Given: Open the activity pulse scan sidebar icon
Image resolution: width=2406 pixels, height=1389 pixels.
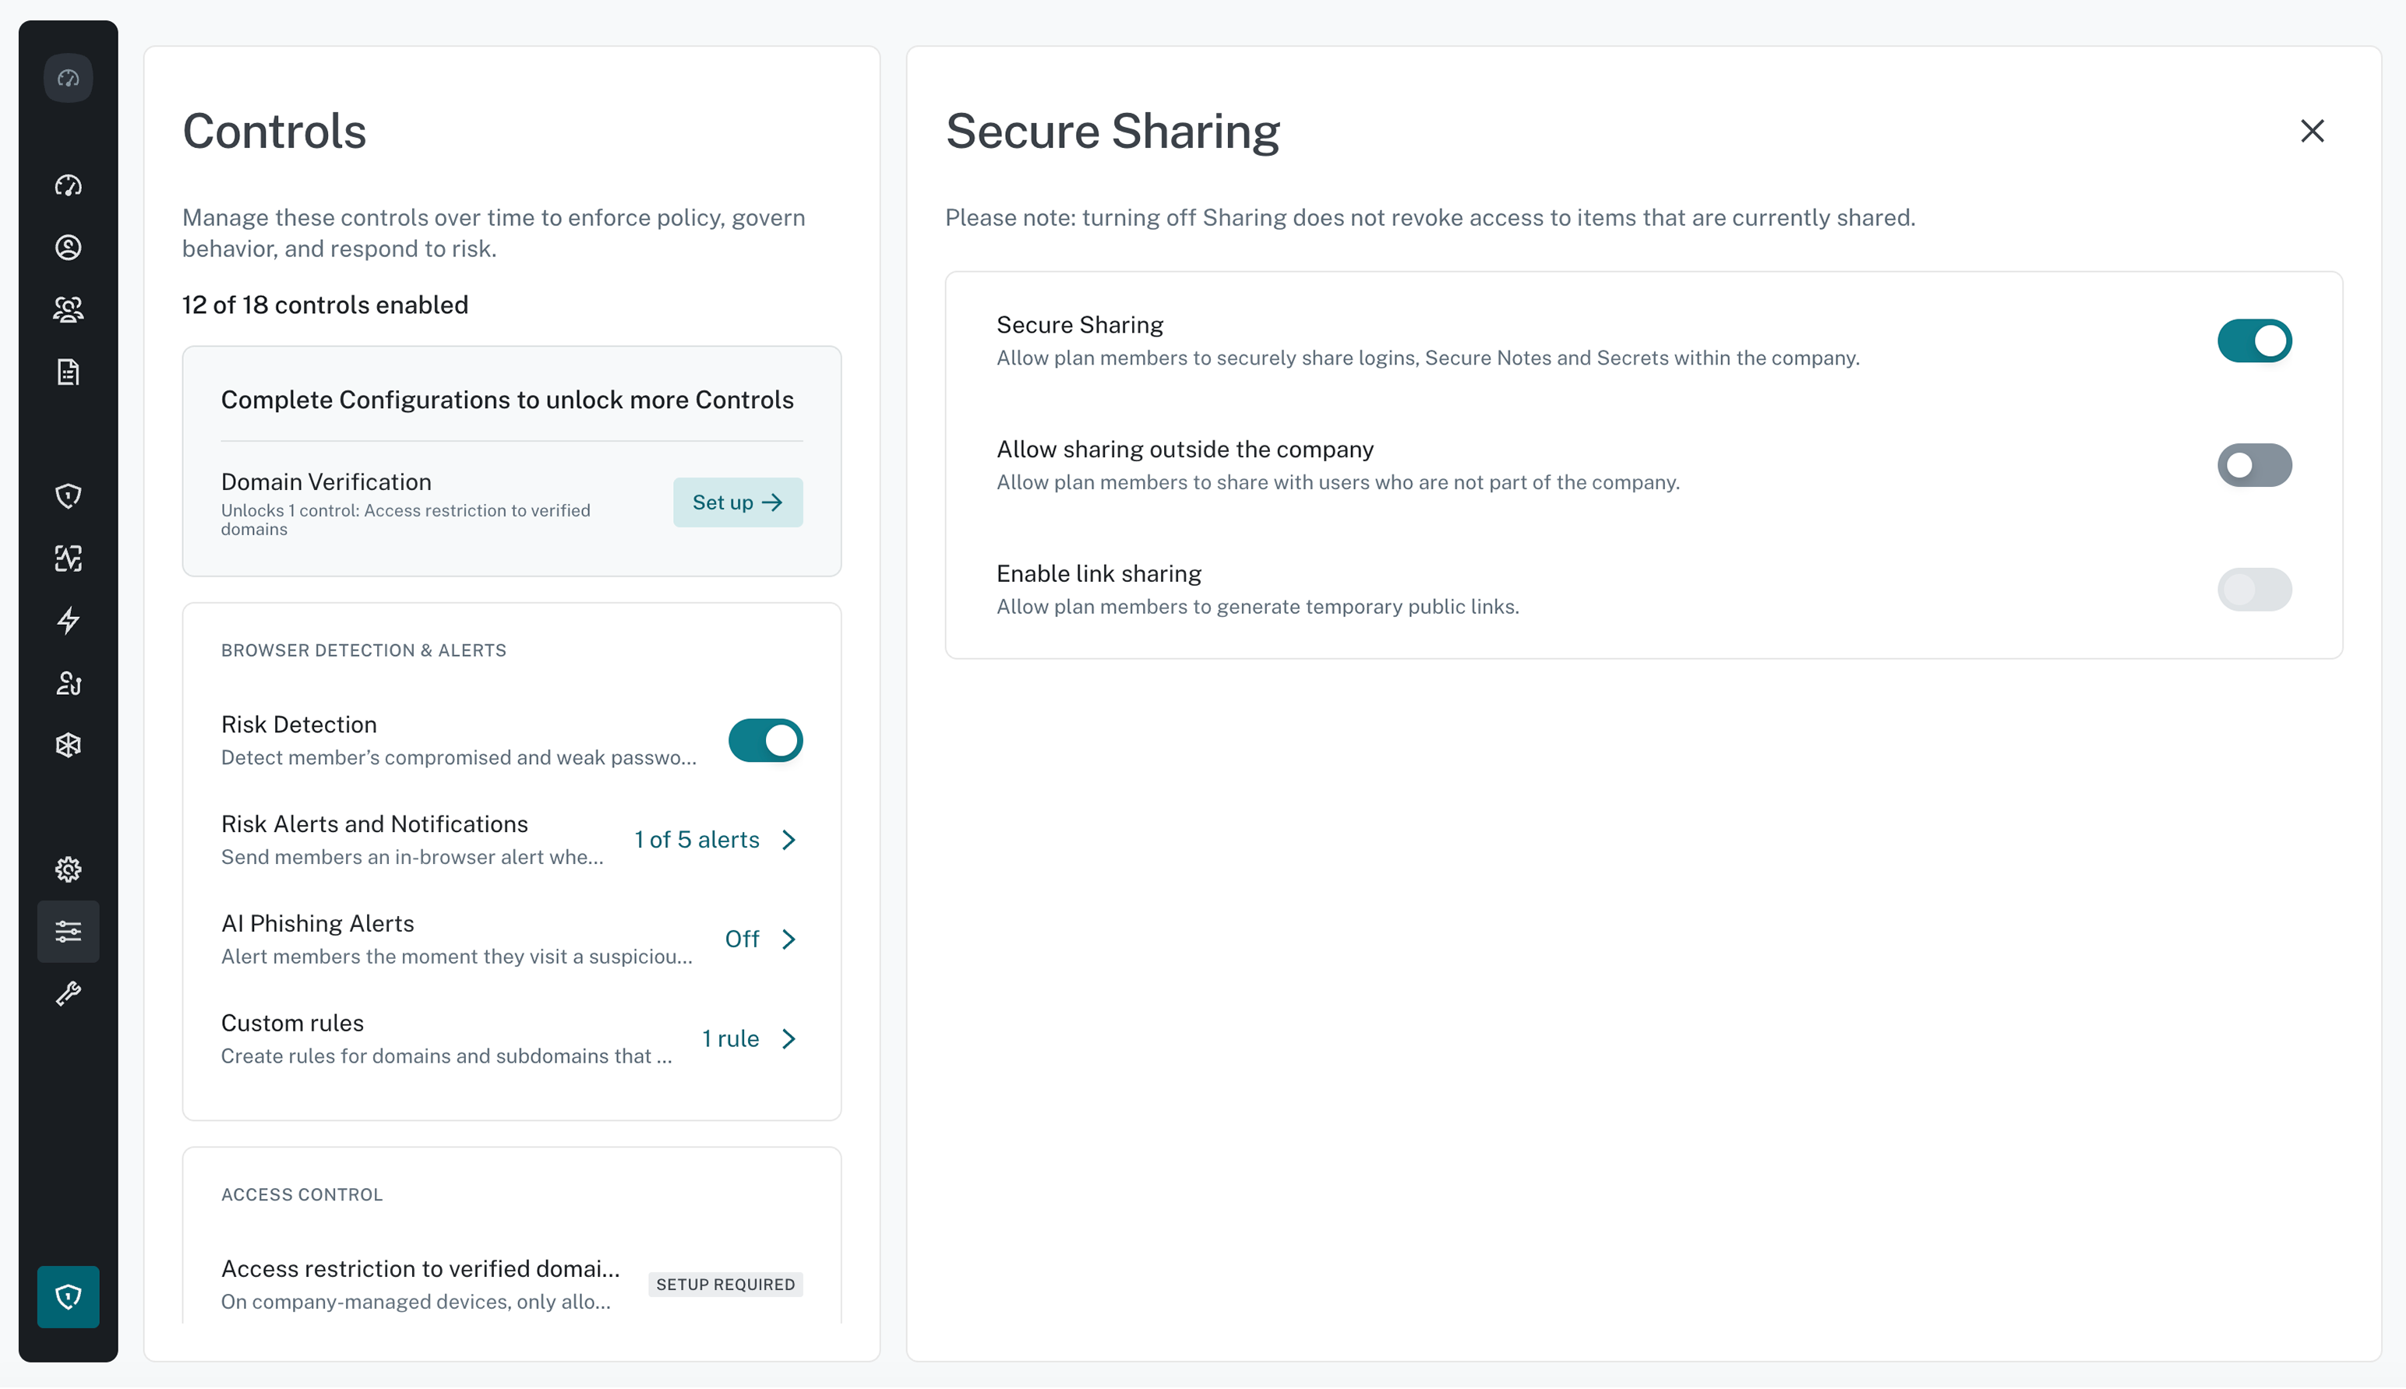Looking at the screenshot, I should [x=68, y=558].
